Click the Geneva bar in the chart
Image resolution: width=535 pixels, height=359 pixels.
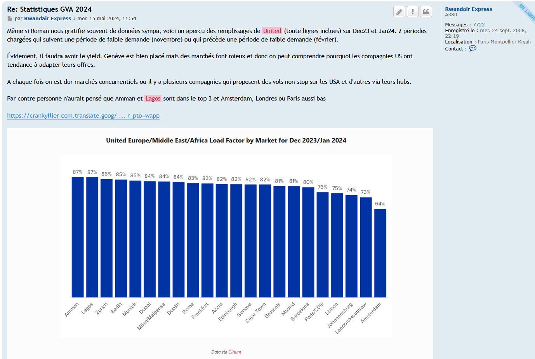tap(250, 241)
